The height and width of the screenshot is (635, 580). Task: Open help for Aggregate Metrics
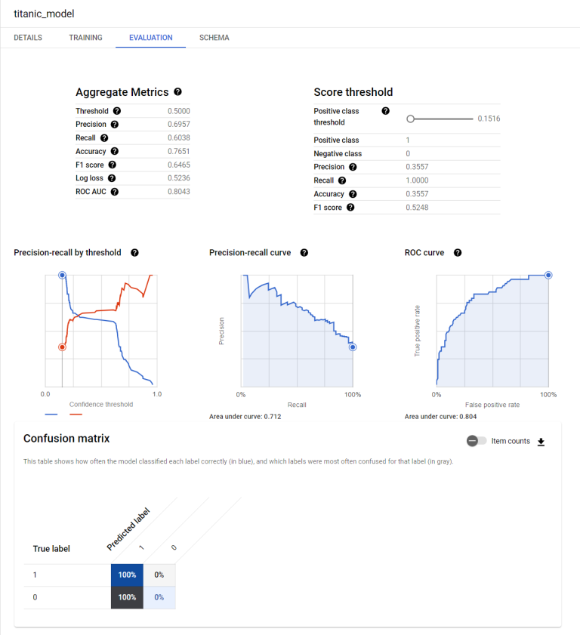click(177, 91)
